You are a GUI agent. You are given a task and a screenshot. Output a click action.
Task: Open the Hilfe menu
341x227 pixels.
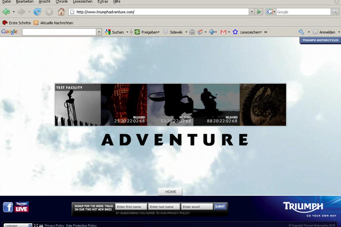(x=117, y=2)
